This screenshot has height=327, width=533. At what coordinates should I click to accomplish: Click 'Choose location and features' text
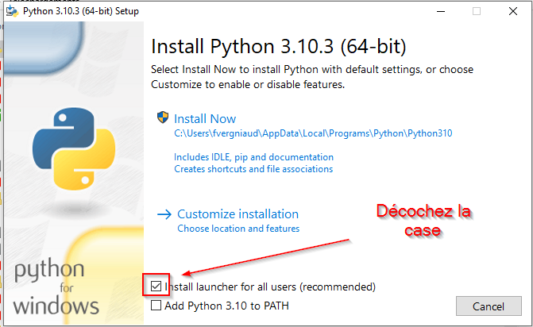coord(238,229)
